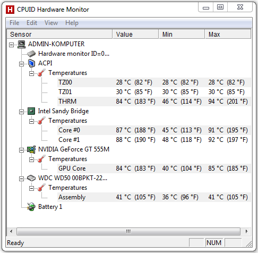The height and width of the screenshot is (253, 258).
Task: Open the File menu
Action: point(14,23)
